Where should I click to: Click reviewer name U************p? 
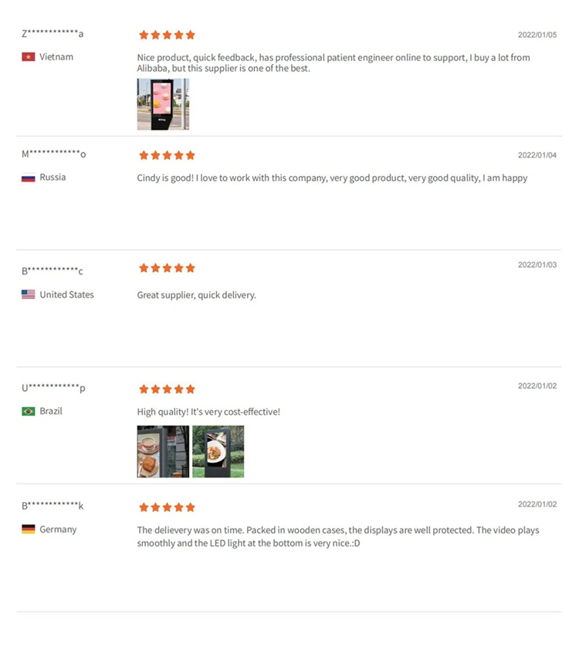(x=53, y=387)
